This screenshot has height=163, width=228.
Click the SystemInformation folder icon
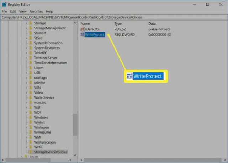(31, 43)
